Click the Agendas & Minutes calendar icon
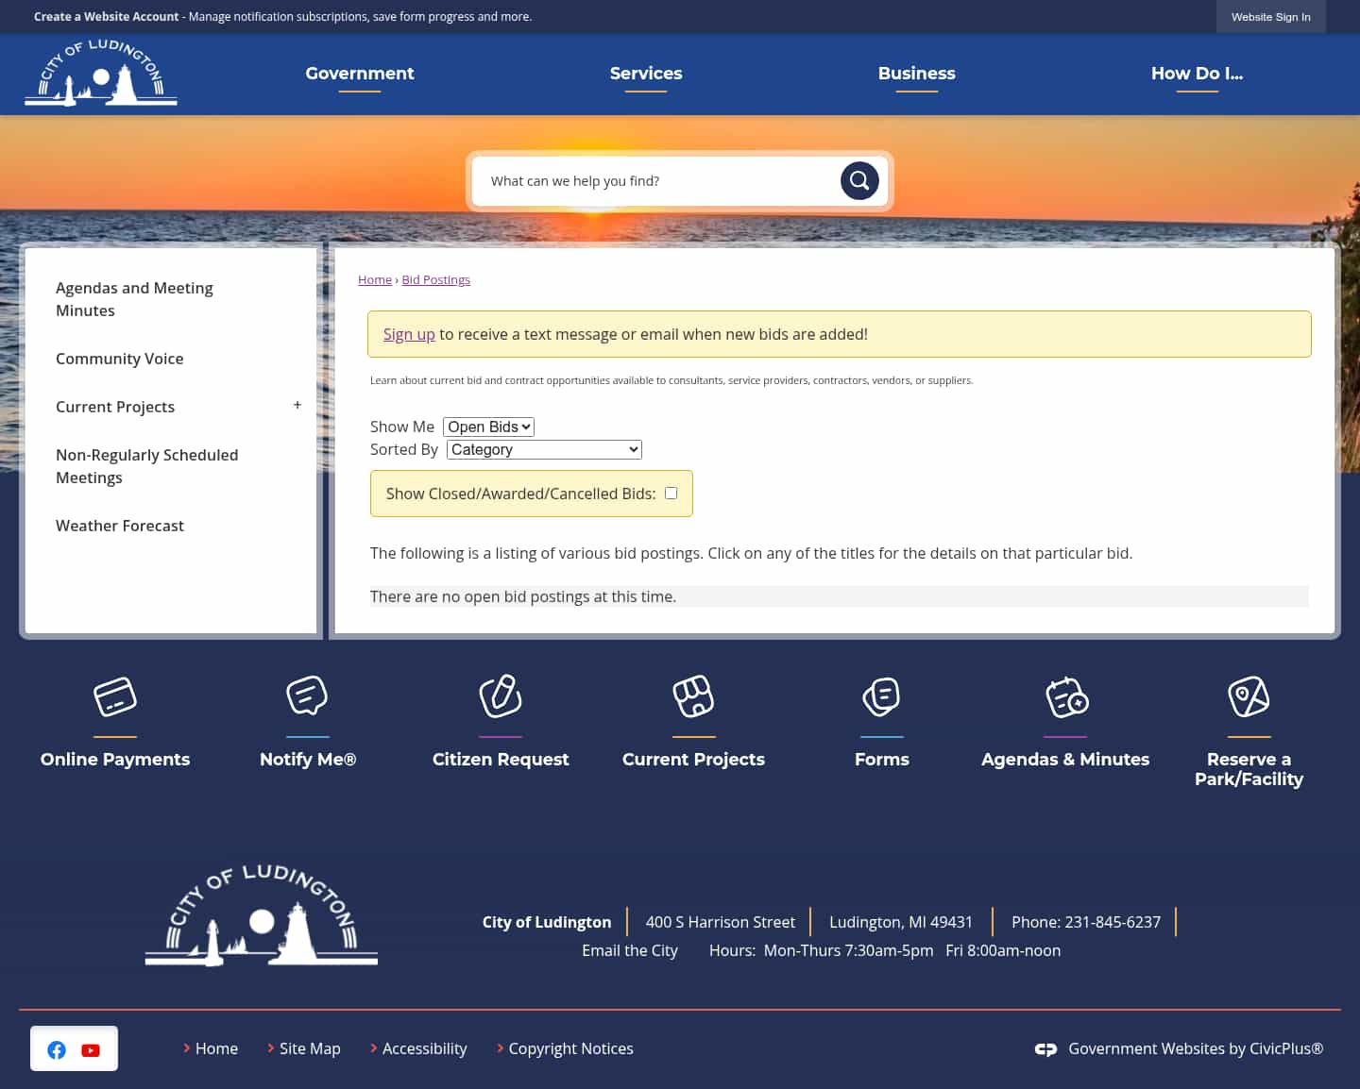The image size is (1360, 1089). click(x=1066, y=697)
